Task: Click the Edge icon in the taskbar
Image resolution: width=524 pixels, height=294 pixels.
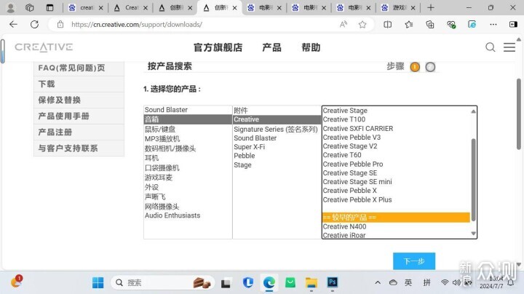Action: pos(269,282)
